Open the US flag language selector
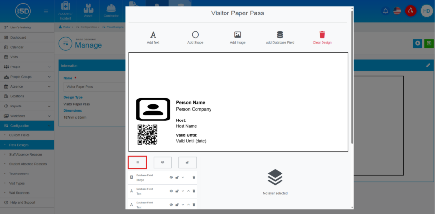Screen dimensions: 436x214 coord(397,11)
